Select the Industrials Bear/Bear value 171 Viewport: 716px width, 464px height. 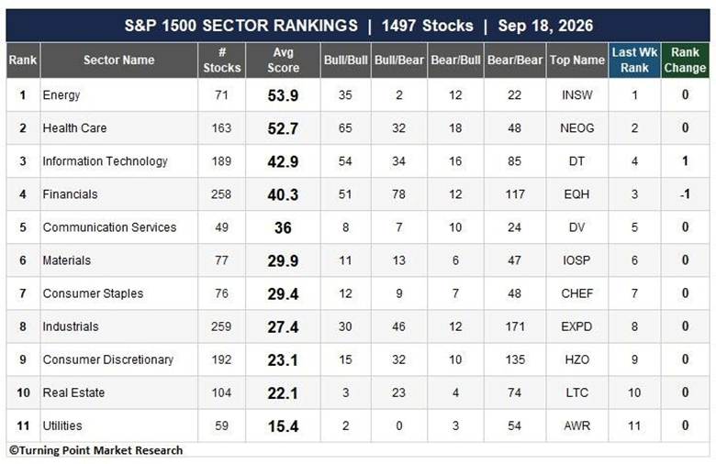tap(515, 326)
